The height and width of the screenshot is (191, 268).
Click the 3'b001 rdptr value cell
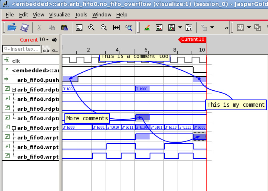point(142,89)
